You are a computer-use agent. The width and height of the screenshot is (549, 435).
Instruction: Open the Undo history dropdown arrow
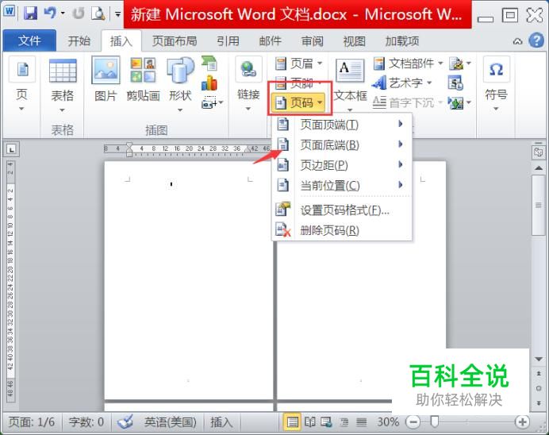coord(63,13)
